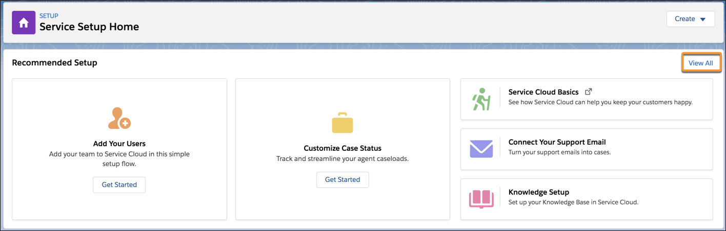Click the Recommended Setup heading
Viewport: 726px width, 231px height.
tap(54, 63)
